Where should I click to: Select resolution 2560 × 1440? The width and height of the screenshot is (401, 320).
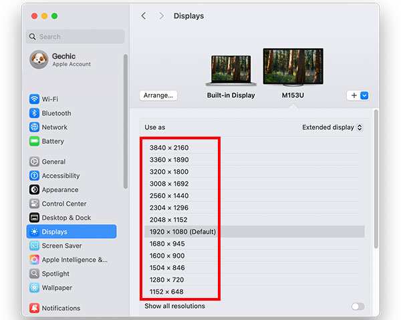[255, 195]
